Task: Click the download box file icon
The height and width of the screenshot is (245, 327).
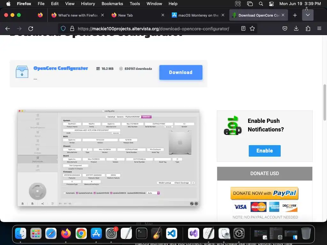Action: [22, 72]
